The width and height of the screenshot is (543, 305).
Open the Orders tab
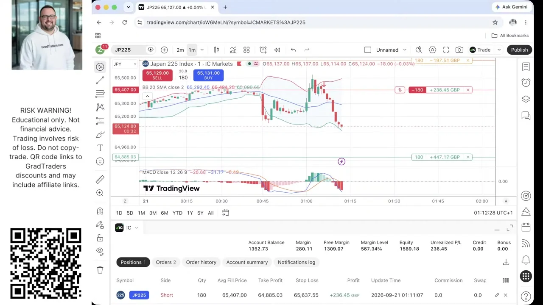(166, 262)
